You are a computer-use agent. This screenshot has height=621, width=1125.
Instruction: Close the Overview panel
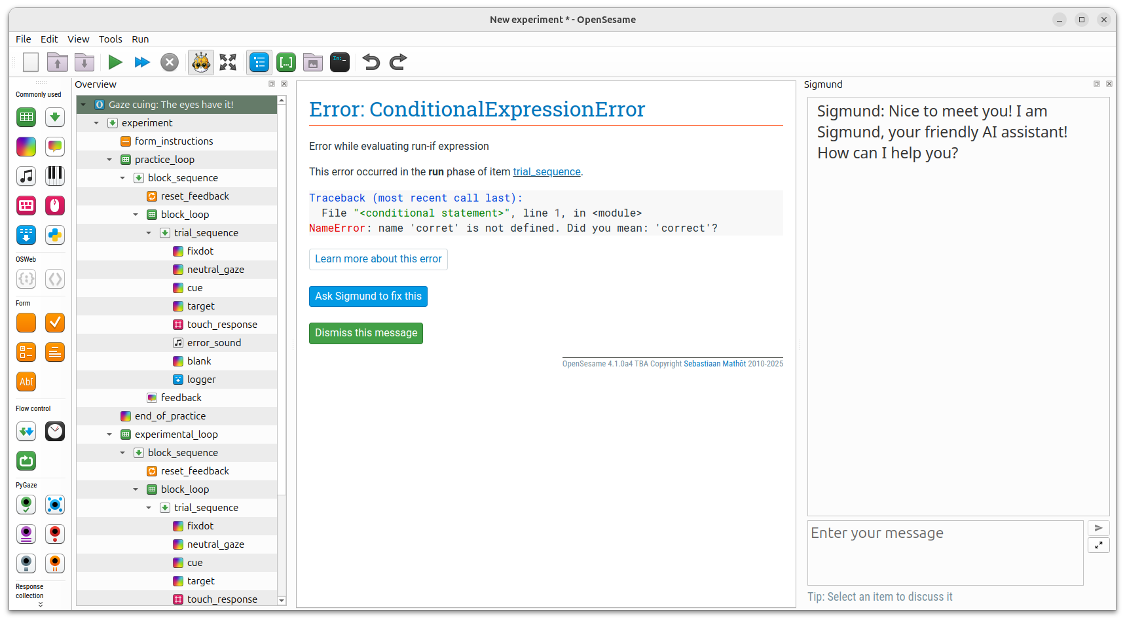point(284,84)
